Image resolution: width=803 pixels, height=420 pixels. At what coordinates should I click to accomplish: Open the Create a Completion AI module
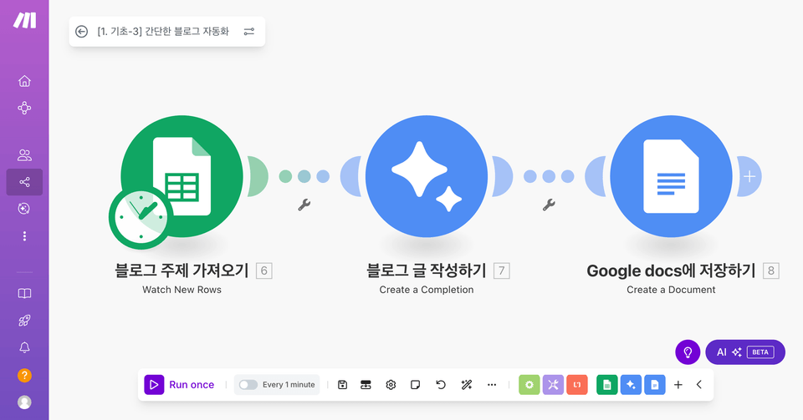[427, 176]
